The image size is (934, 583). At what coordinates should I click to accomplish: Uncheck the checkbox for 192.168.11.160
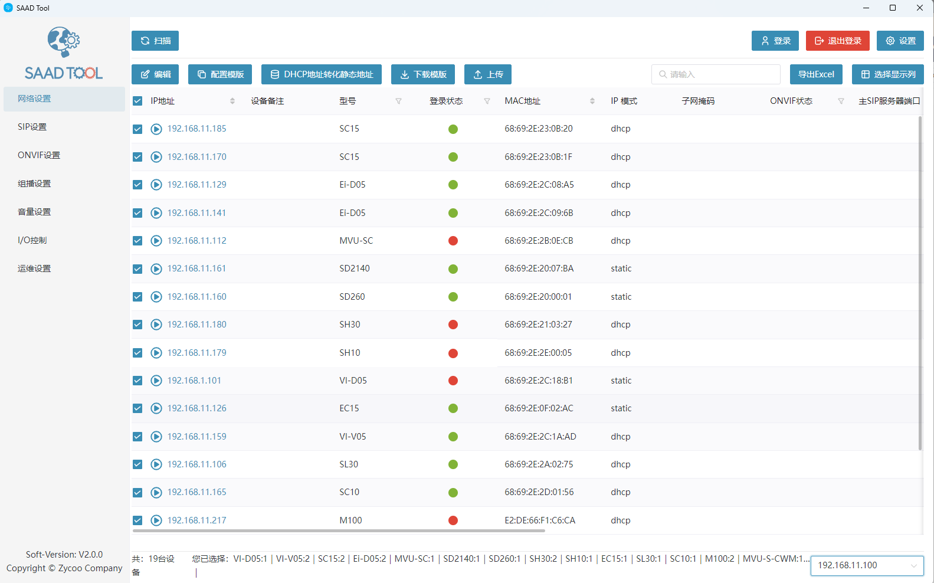137,297
